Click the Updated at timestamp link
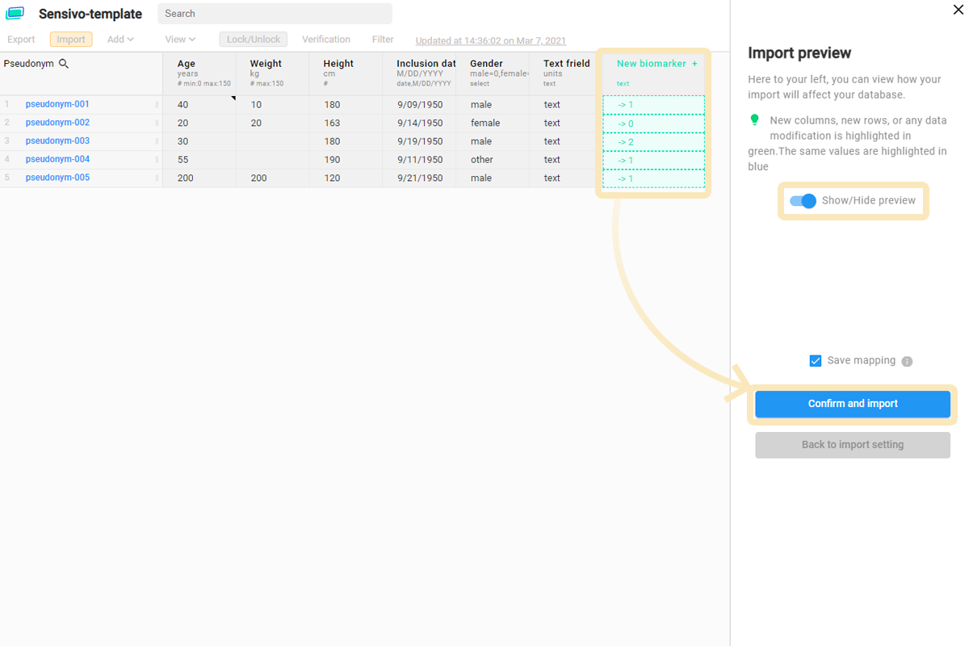This screenshot has height=646, width=969. click(490, 41)
